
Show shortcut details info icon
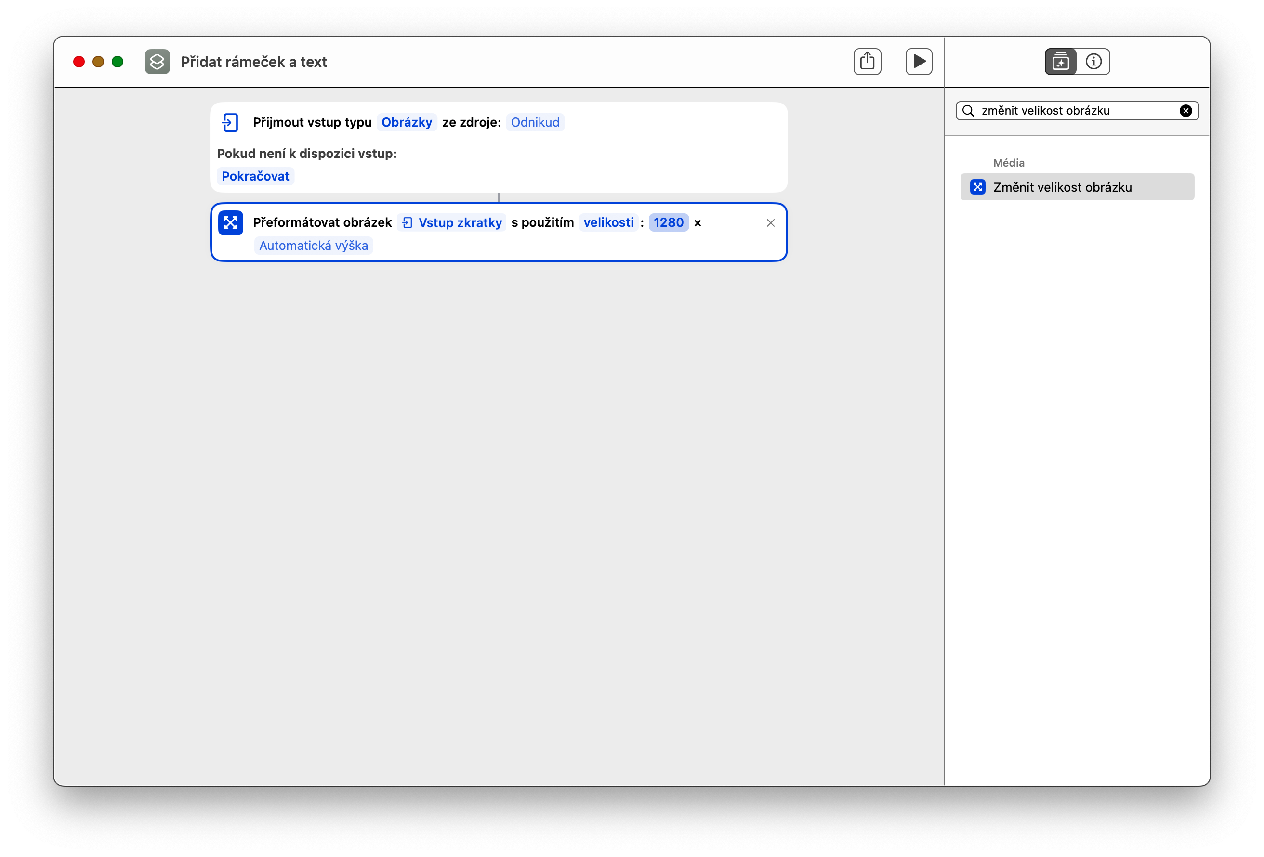coord(1093,62)
